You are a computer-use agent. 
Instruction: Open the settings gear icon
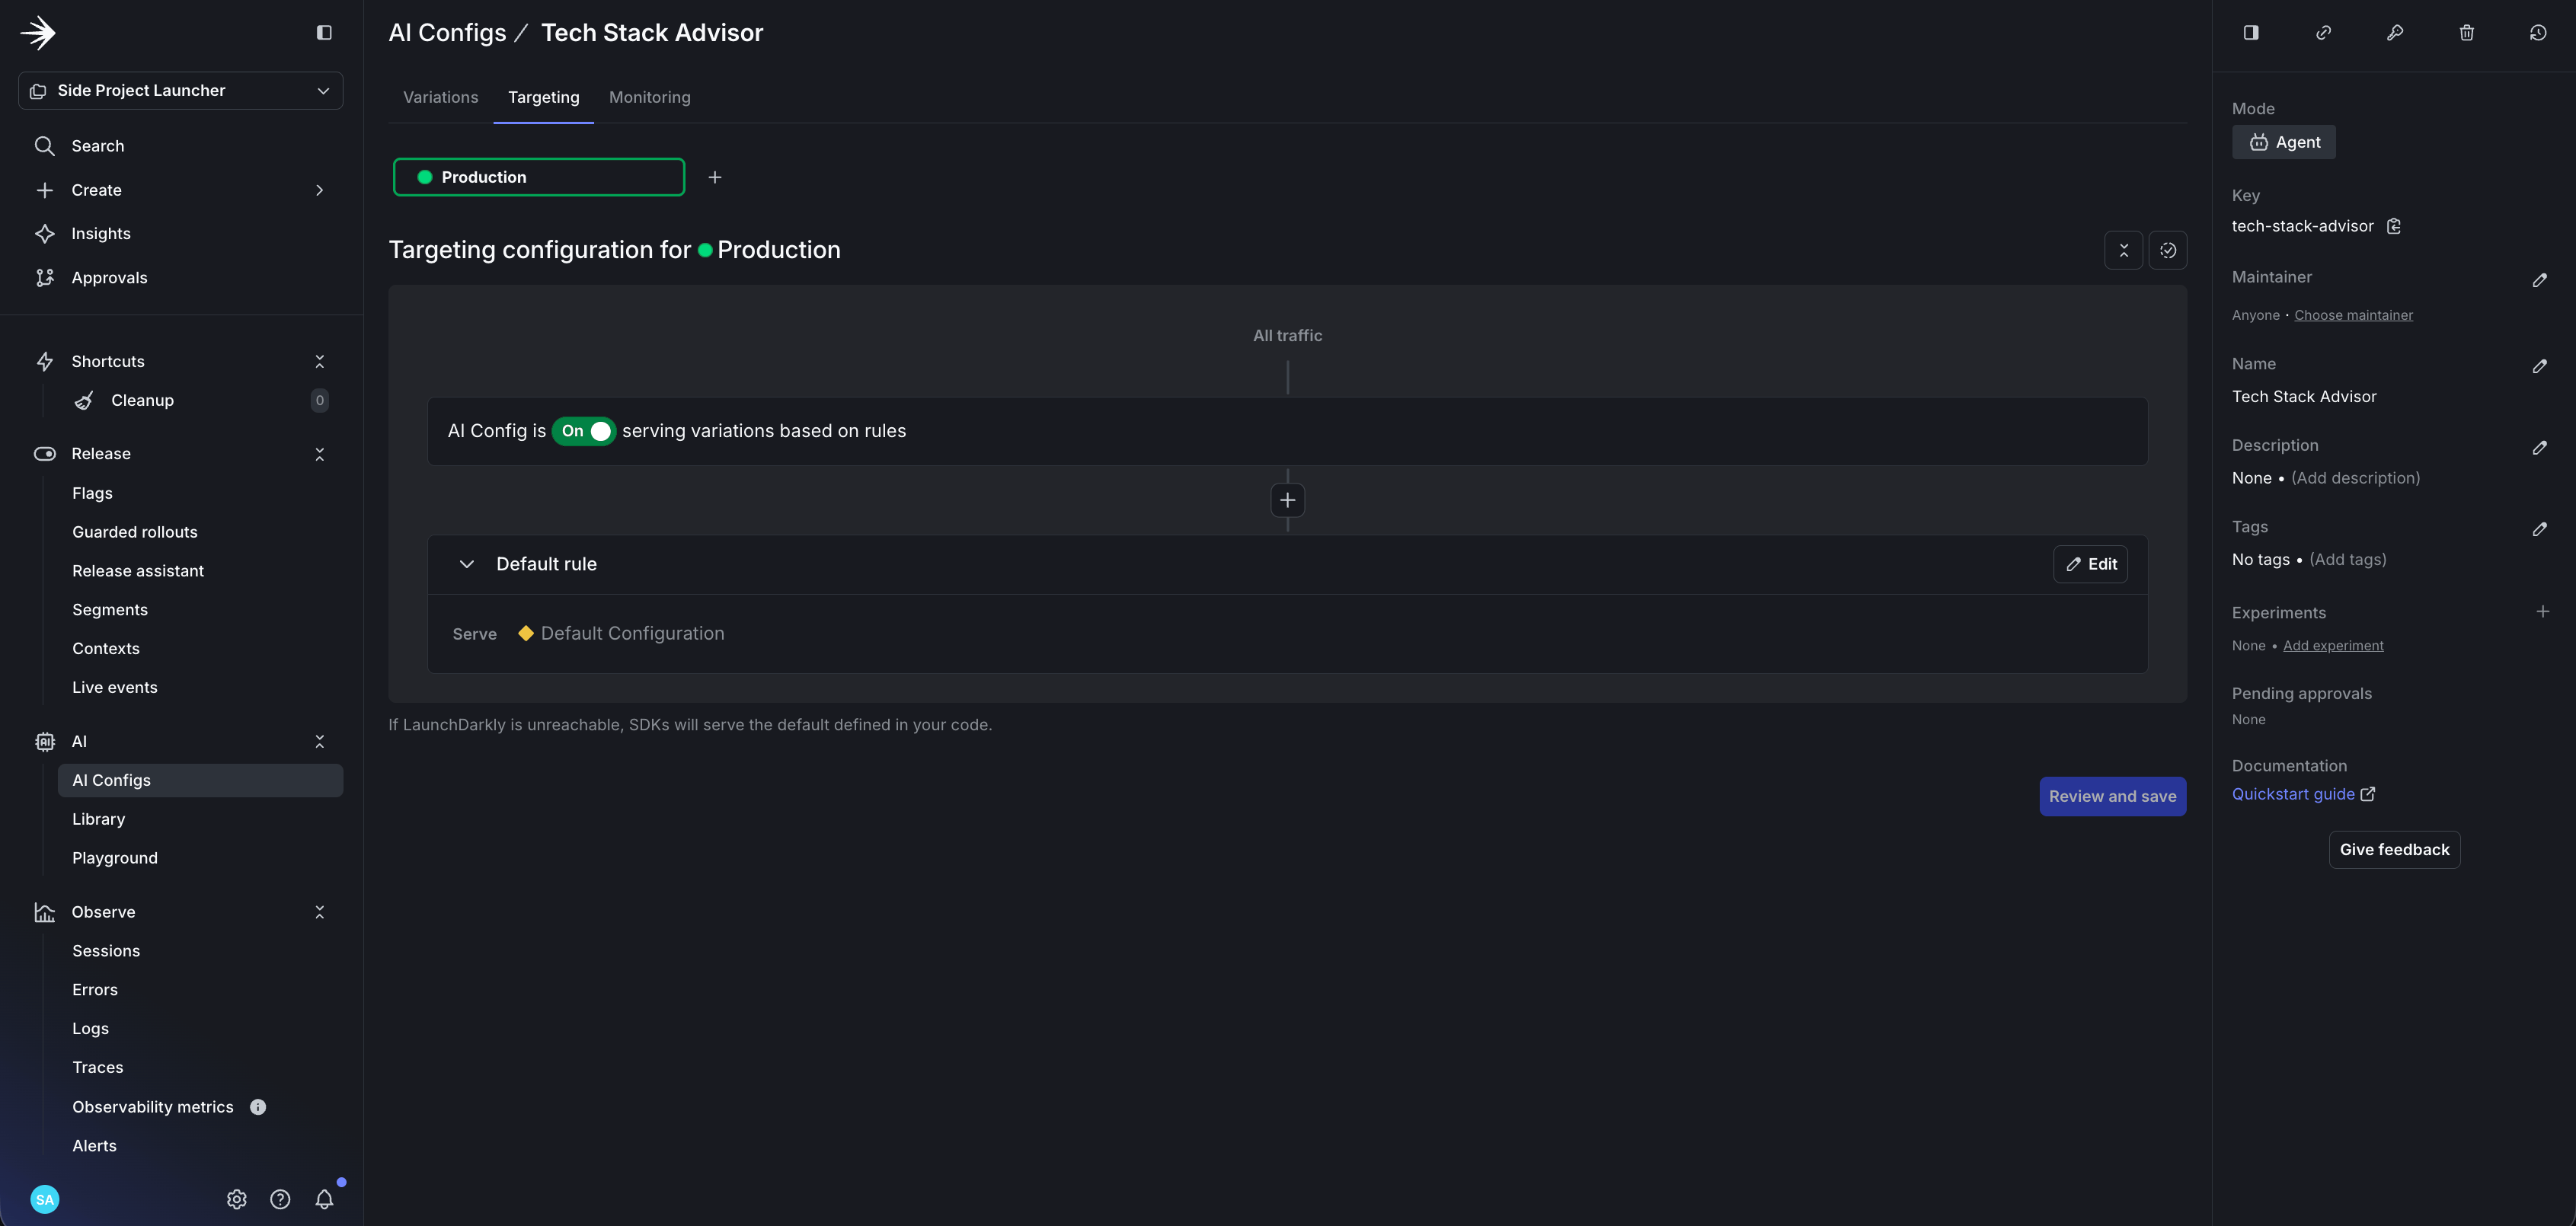[237, 1199]
